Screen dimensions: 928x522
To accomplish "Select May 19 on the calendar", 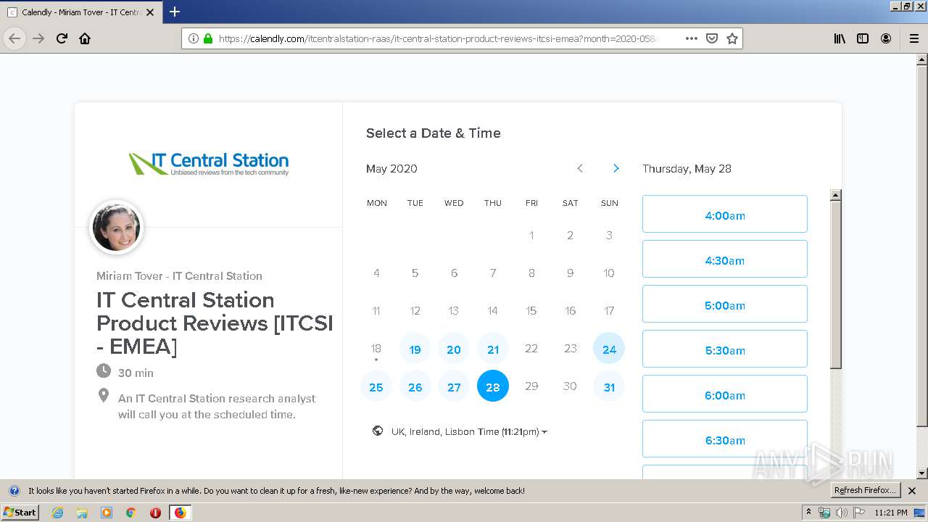I will (x=415, y=349).
